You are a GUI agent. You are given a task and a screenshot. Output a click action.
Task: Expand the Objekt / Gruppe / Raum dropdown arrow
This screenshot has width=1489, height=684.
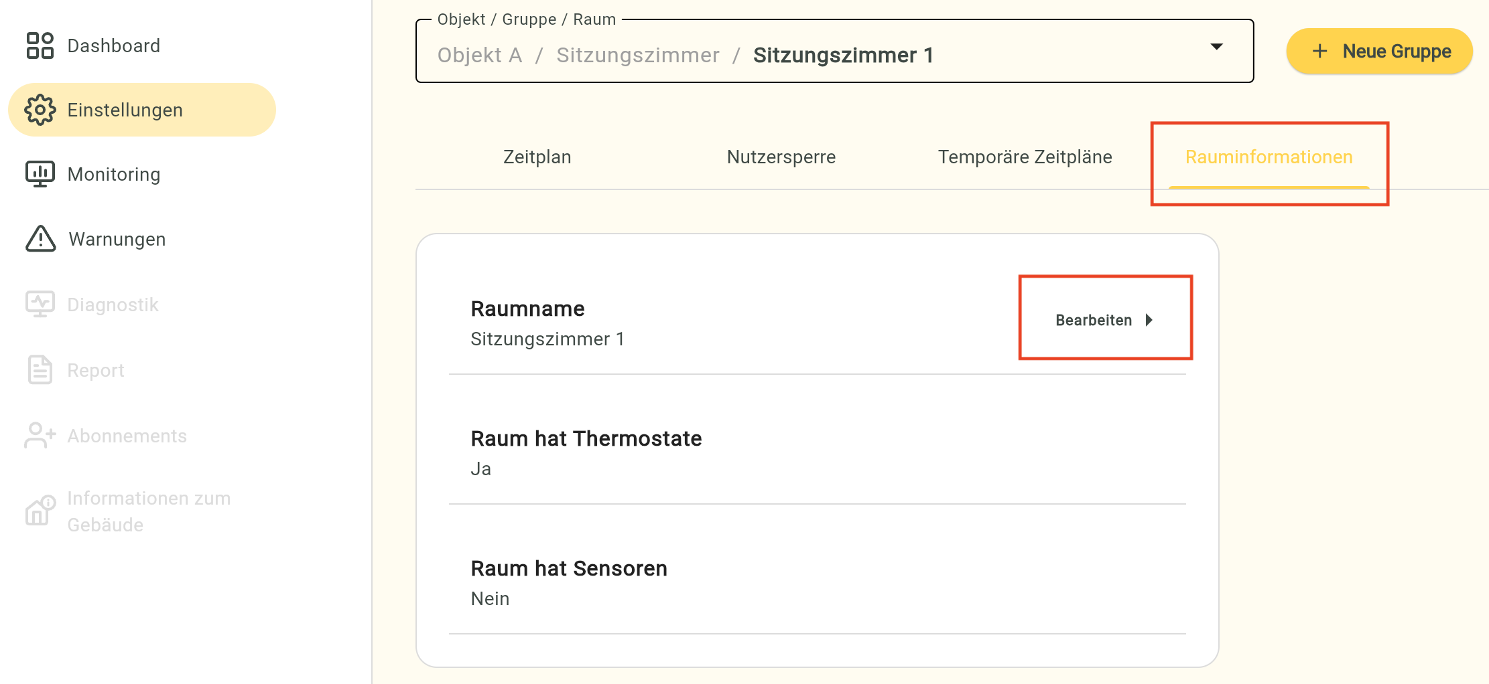click(x=1216, y=47)
